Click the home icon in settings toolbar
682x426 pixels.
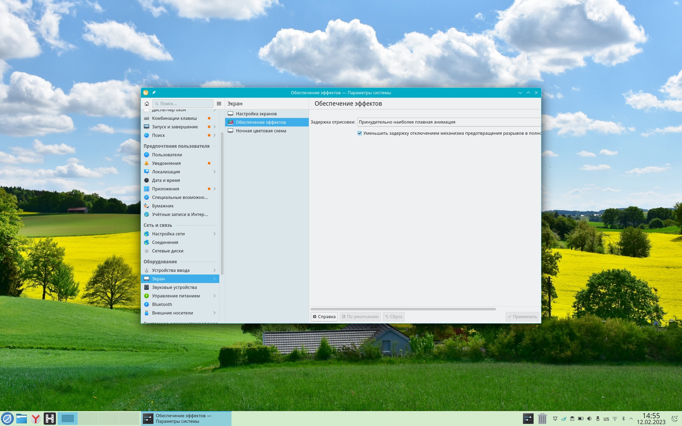click(x=147, y=104)
